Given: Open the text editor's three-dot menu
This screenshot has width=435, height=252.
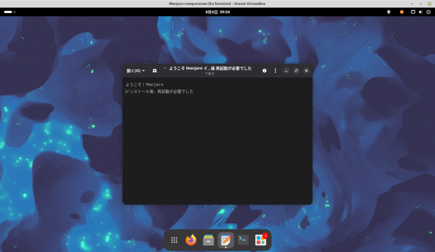Looking at the screenshot, I should tap(275, 70).
